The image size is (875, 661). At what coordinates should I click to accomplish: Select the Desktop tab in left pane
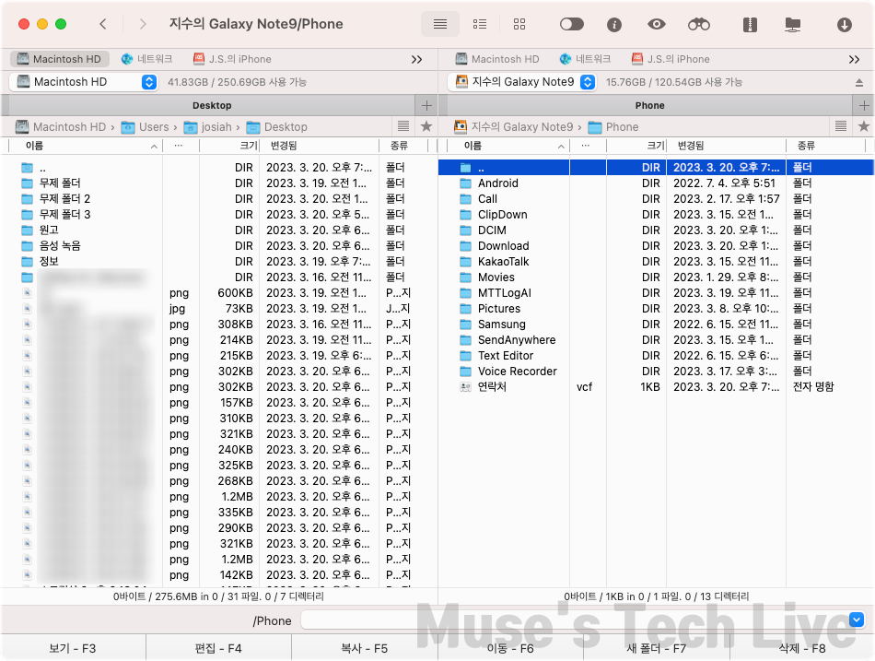[212, 106]
